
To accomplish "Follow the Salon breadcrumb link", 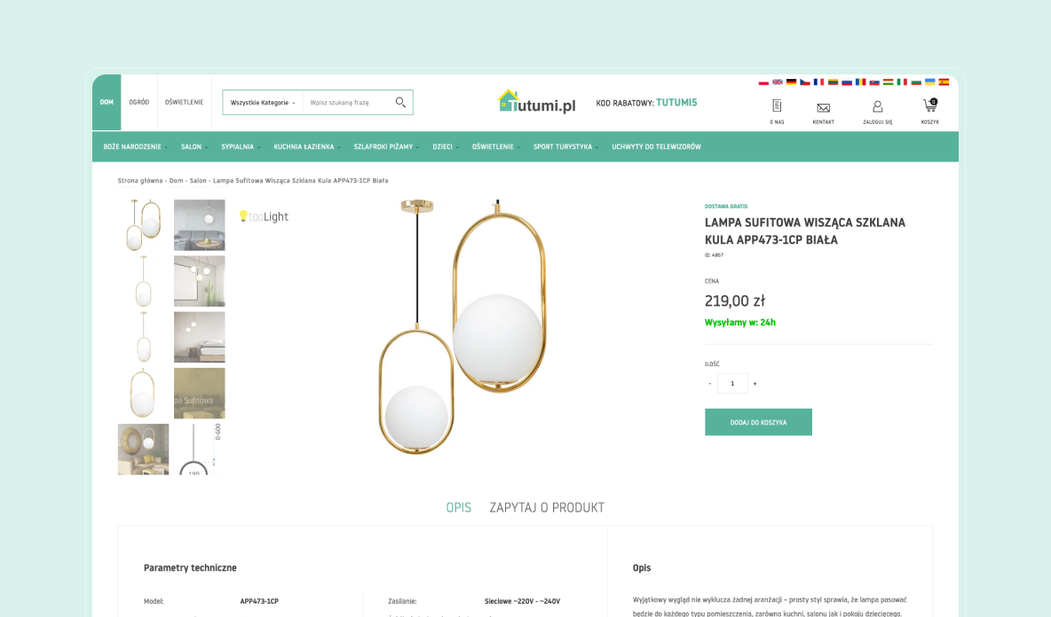I will tap(198, 181).
